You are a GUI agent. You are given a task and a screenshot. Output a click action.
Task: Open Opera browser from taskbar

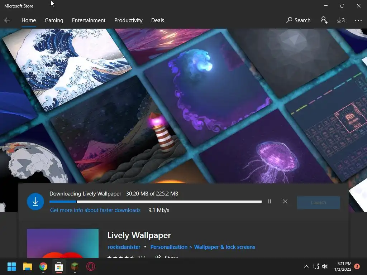91,266
